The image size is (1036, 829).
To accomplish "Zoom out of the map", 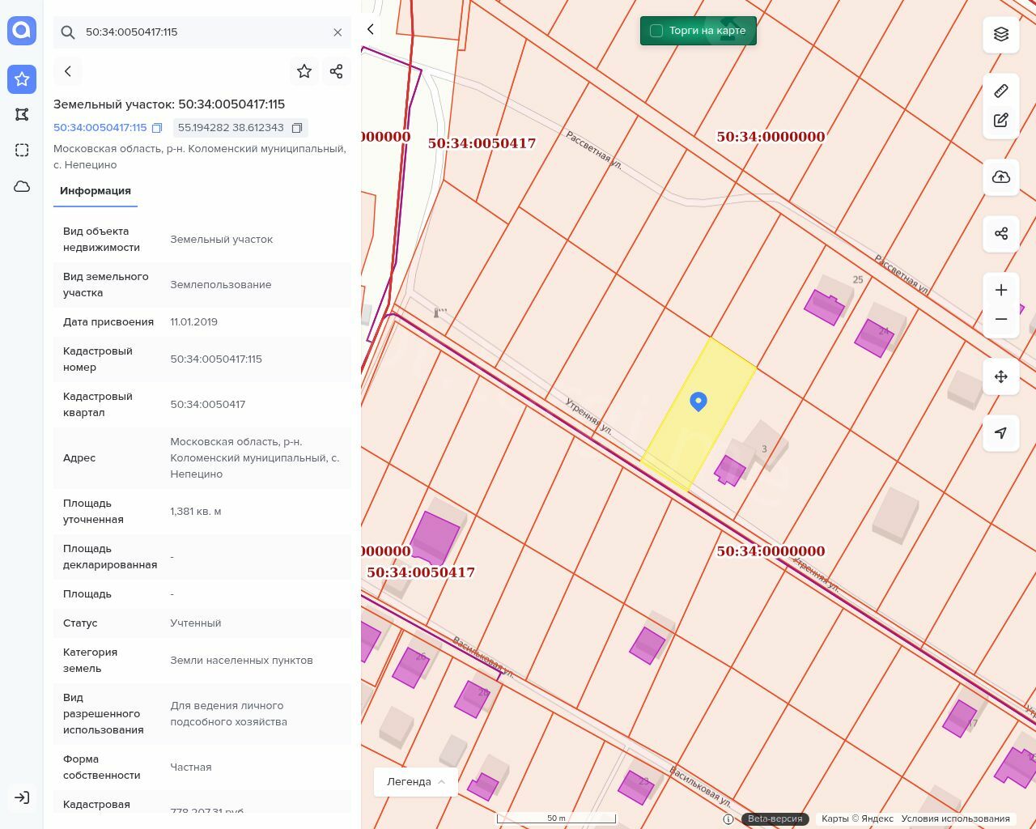I will pyautogui.click(x=1001, y=319).
